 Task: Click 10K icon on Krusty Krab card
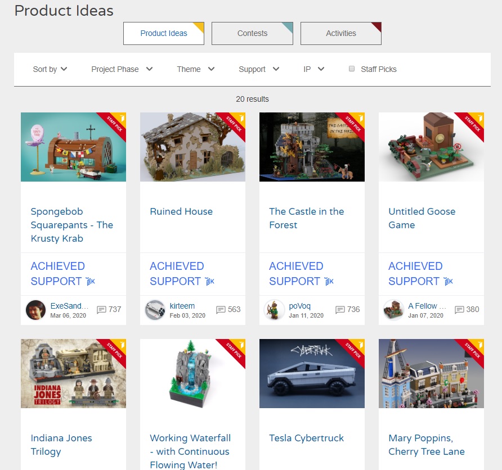click(91, 281)
